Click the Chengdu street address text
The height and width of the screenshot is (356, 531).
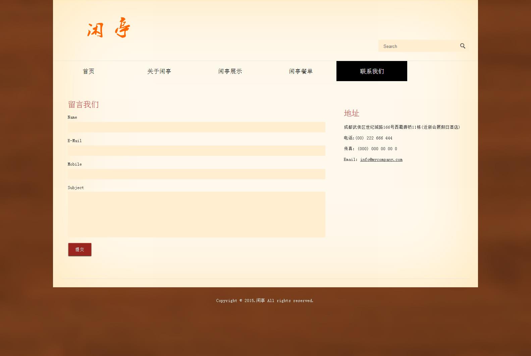click(402, 127)
